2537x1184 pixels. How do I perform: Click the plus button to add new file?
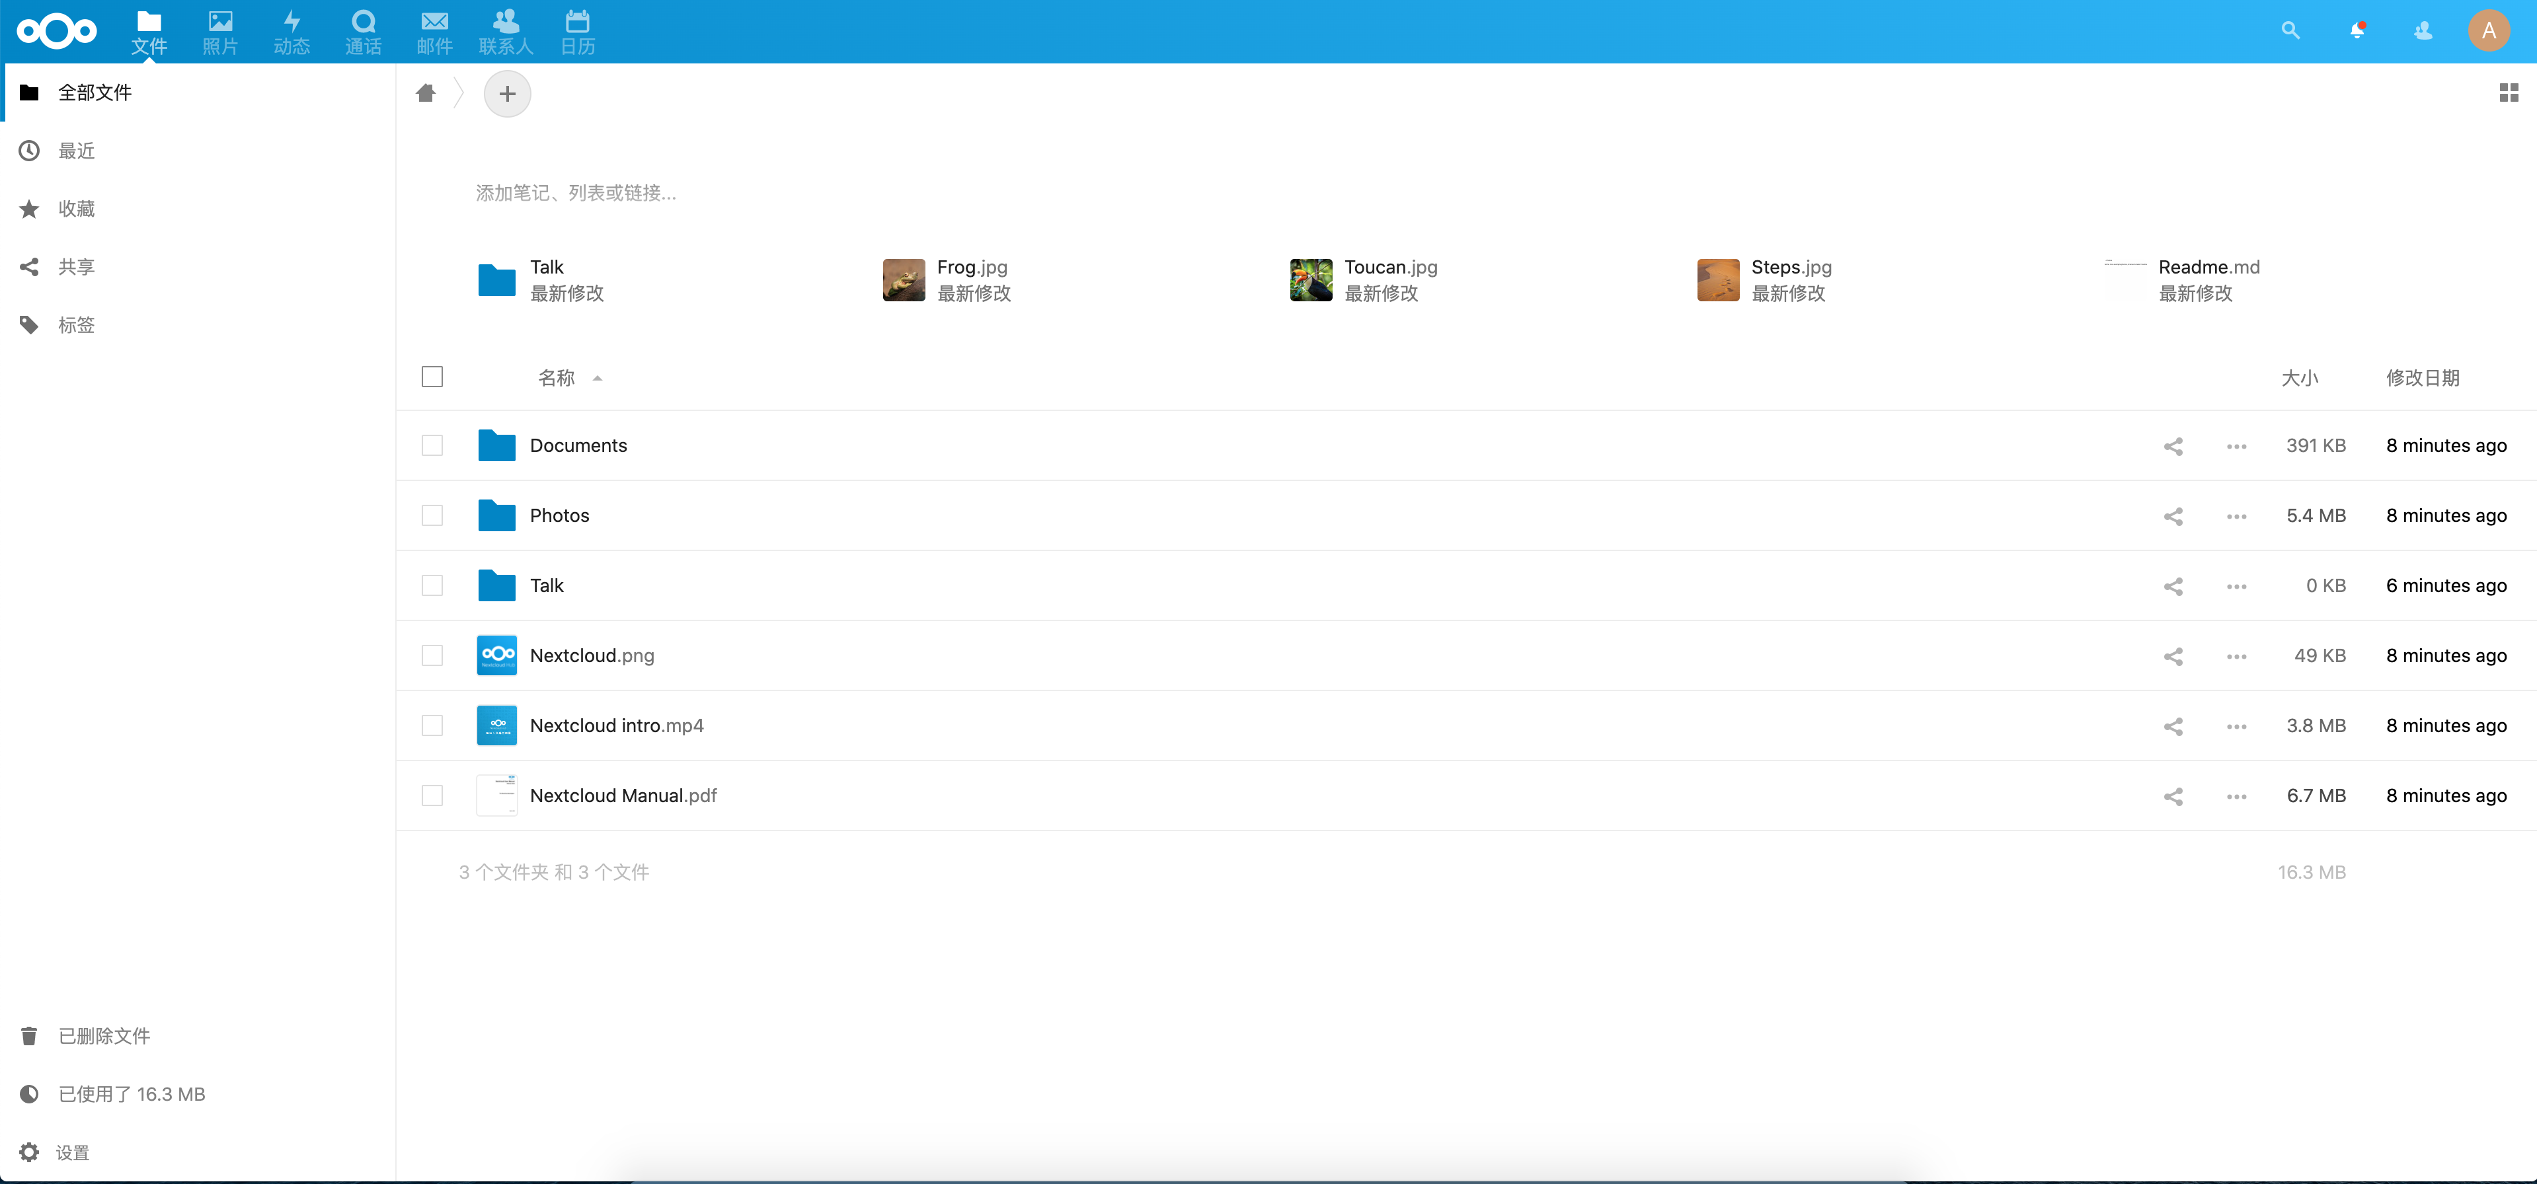pos(507,94)
